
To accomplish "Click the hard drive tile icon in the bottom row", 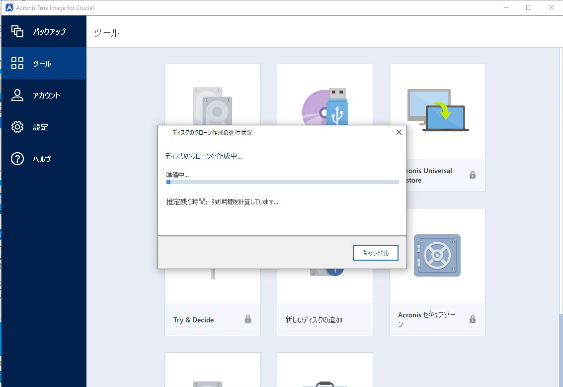I will 208,384.
